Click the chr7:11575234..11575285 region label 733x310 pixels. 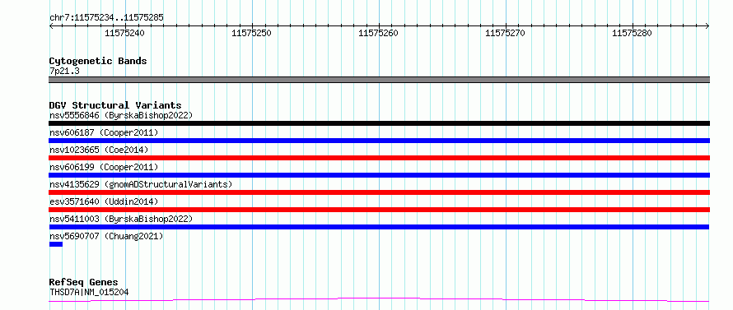click(x=106, y=18)
